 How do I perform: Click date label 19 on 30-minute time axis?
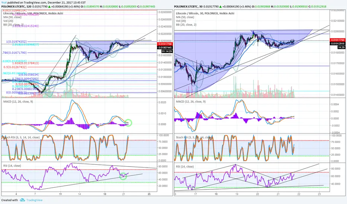click(x=237, y=194)
